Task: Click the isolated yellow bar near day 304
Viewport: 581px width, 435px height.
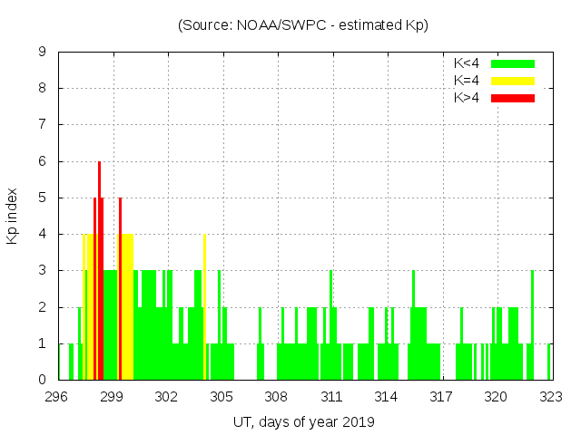Action: [x=204, y=308]
